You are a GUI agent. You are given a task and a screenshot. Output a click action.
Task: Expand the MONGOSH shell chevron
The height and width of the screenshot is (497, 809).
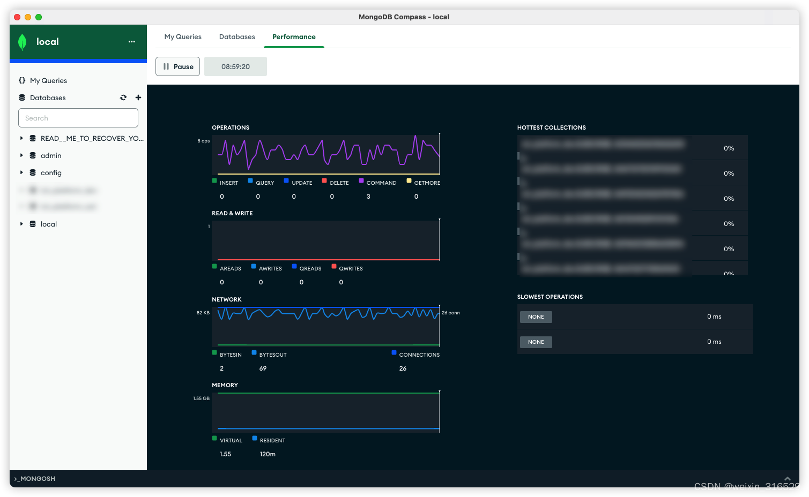tap(788, 478)
